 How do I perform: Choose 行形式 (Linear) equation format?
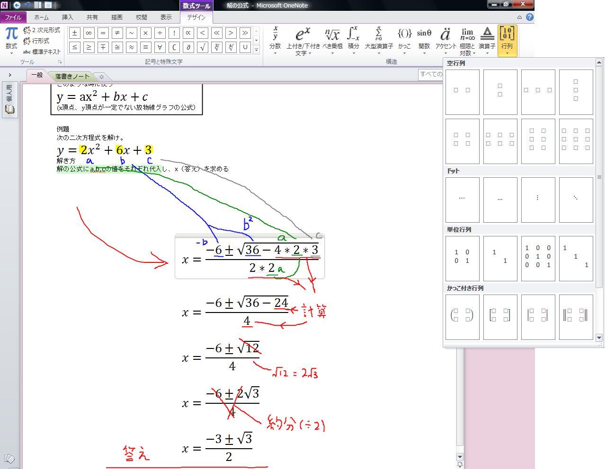(x=36, y=41)
